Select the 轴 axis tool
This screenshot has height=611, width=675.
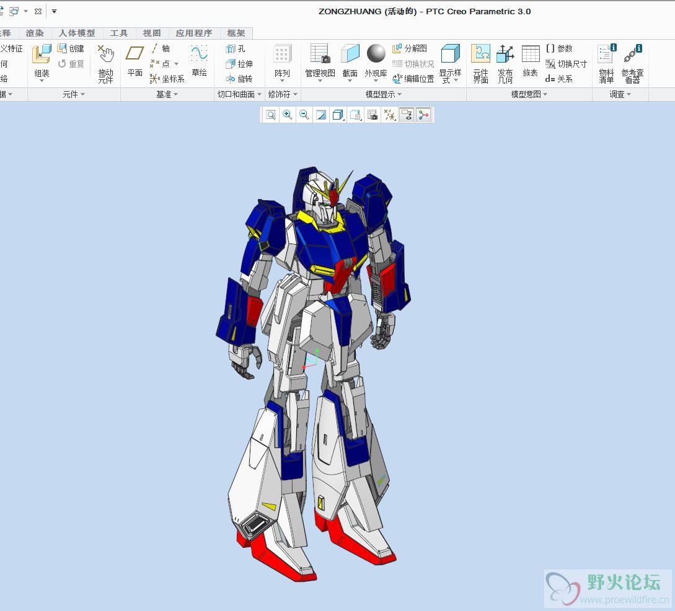pos(160,48)
